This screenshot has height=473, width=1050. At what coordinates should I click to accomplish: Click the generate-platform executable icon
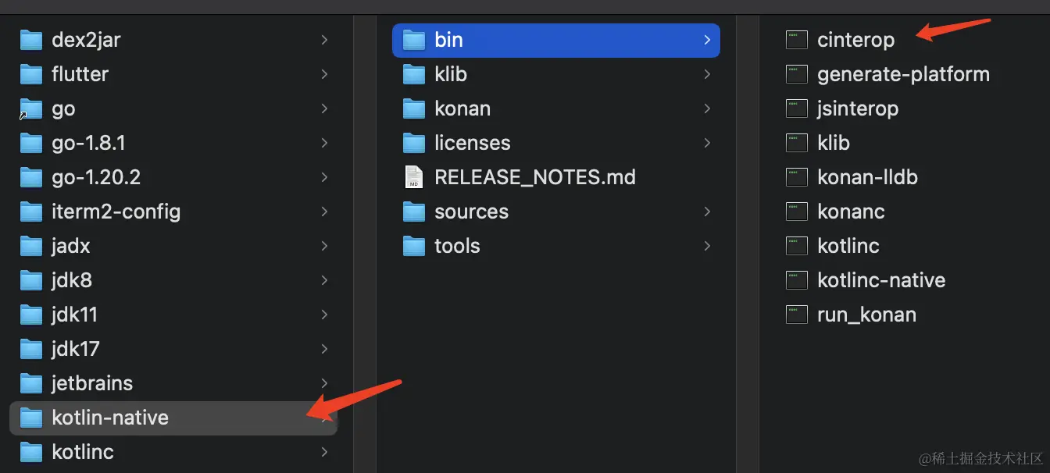tap(796, 74)
